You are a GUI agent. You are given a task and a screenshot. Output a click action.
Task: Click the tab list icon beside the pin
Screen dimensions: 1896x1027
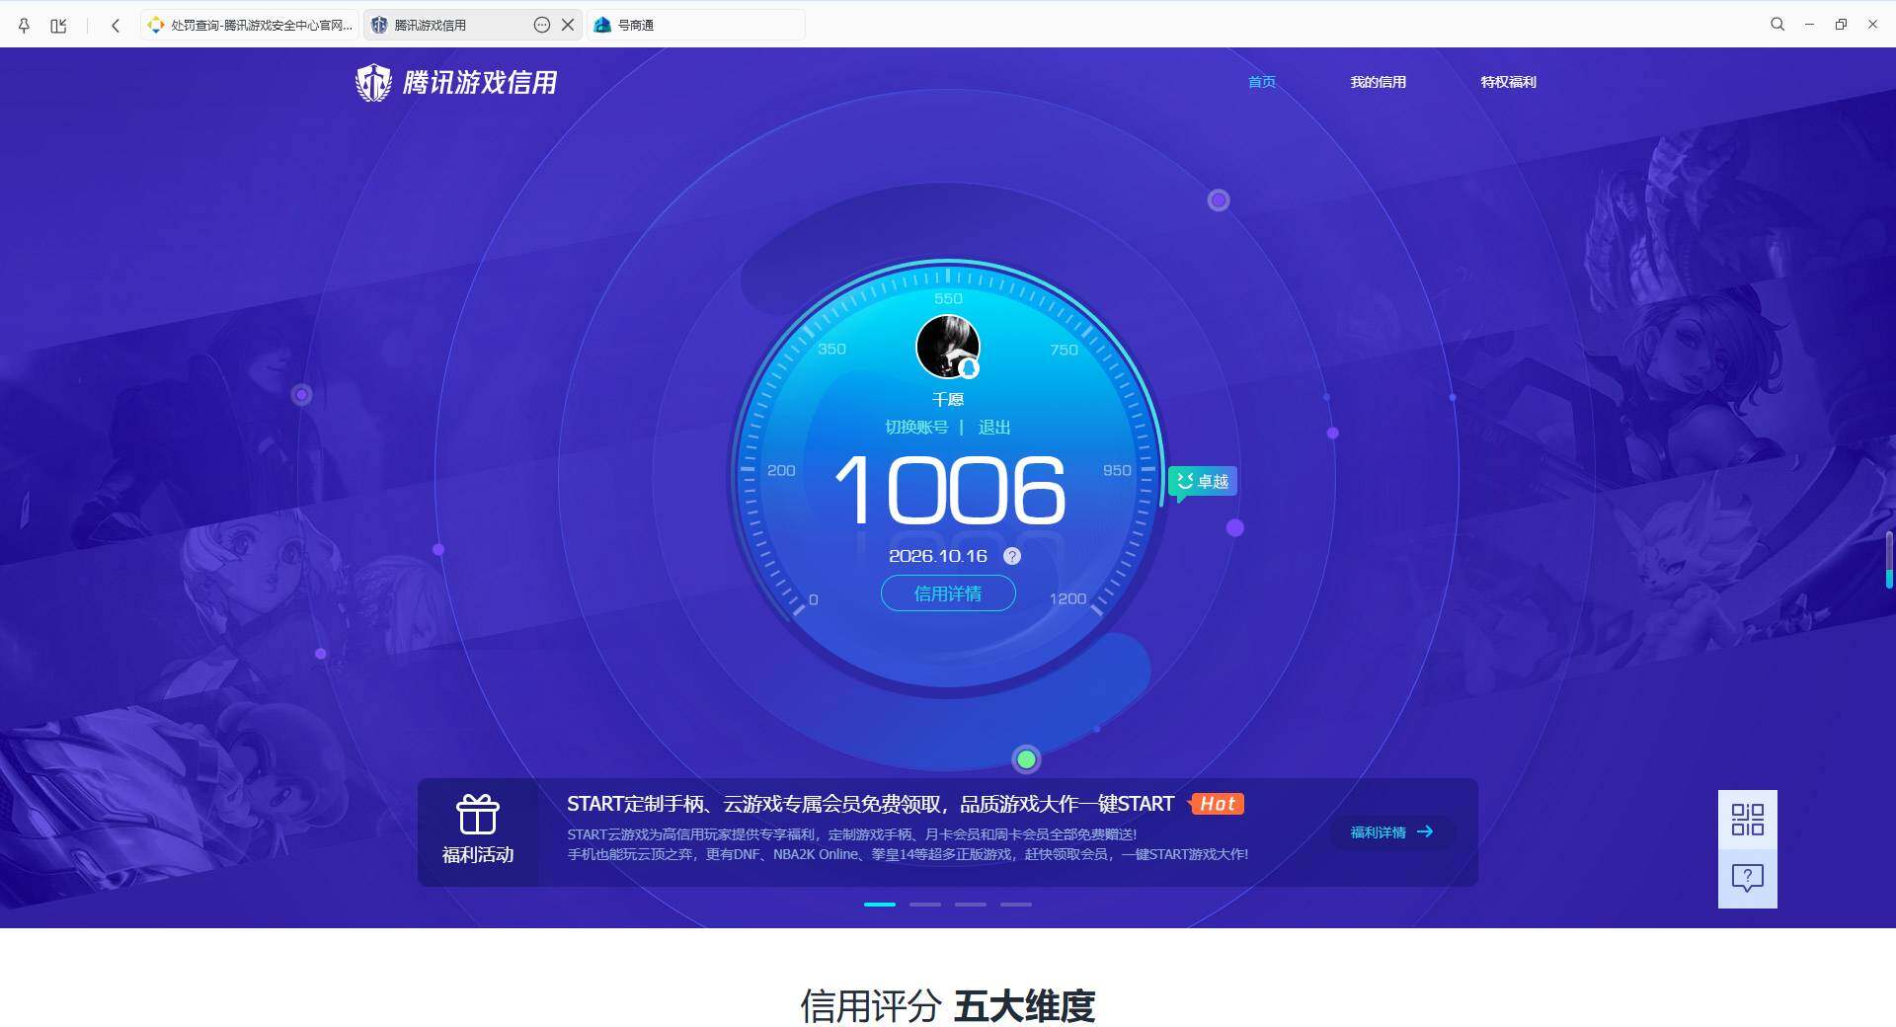(58, 25)
